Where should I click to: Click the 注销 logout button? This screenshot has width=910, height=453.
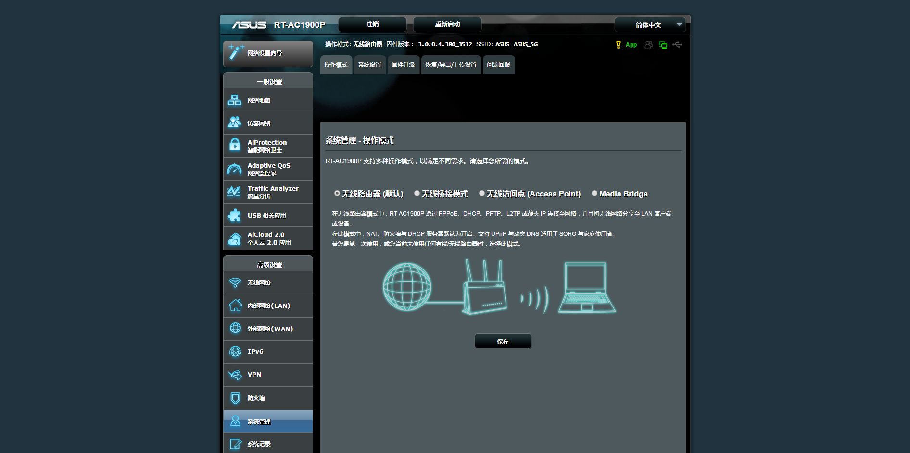(372, 24)
